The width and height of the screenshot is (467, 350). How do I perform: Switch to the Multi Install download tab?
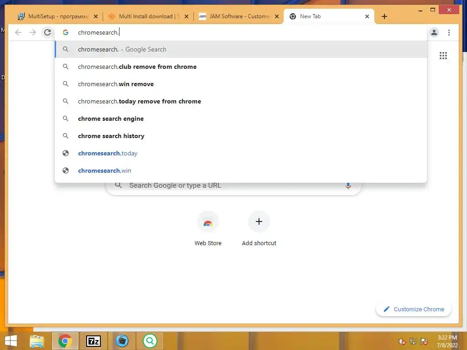click(x=149, y=16)
